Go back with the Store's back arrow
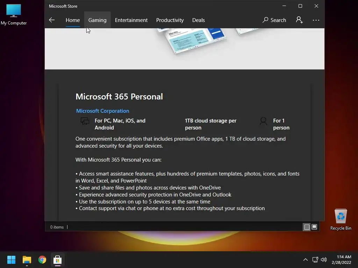This screenshot has width=358, height=268. tap(52, 20)
